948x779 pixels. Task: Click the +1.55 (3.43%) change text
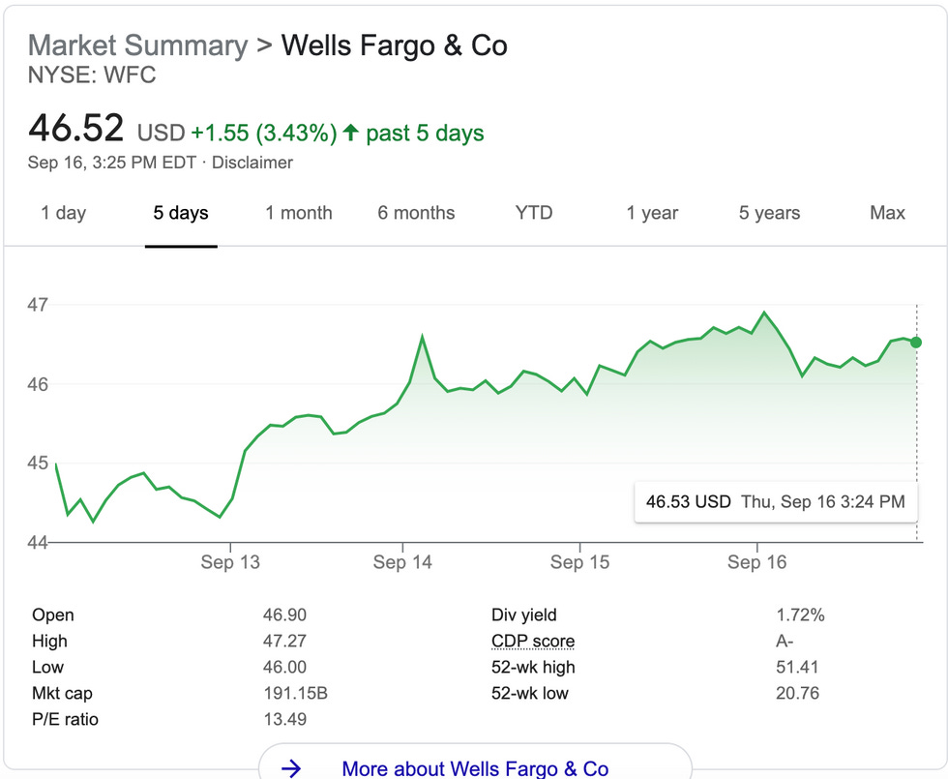click(x=263, y=134)
